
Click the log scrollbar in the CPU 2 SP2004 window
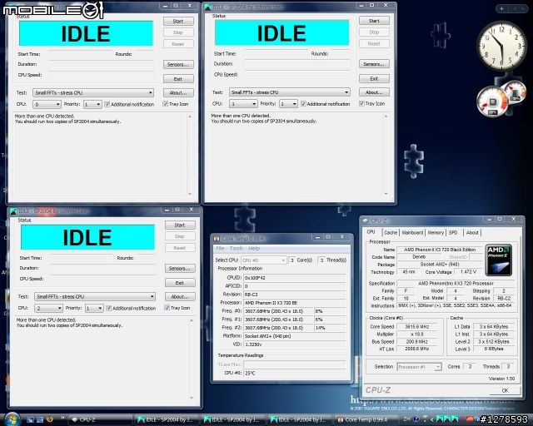click(192, 359)
